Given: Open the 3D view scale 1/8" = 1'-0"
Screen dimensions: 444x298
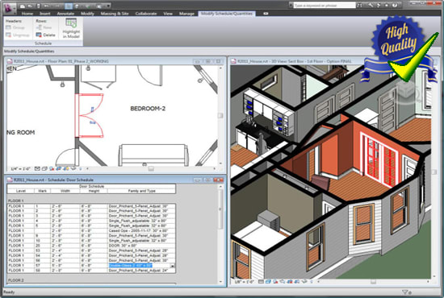Looking at the screenshot, I should click(245, 282).
